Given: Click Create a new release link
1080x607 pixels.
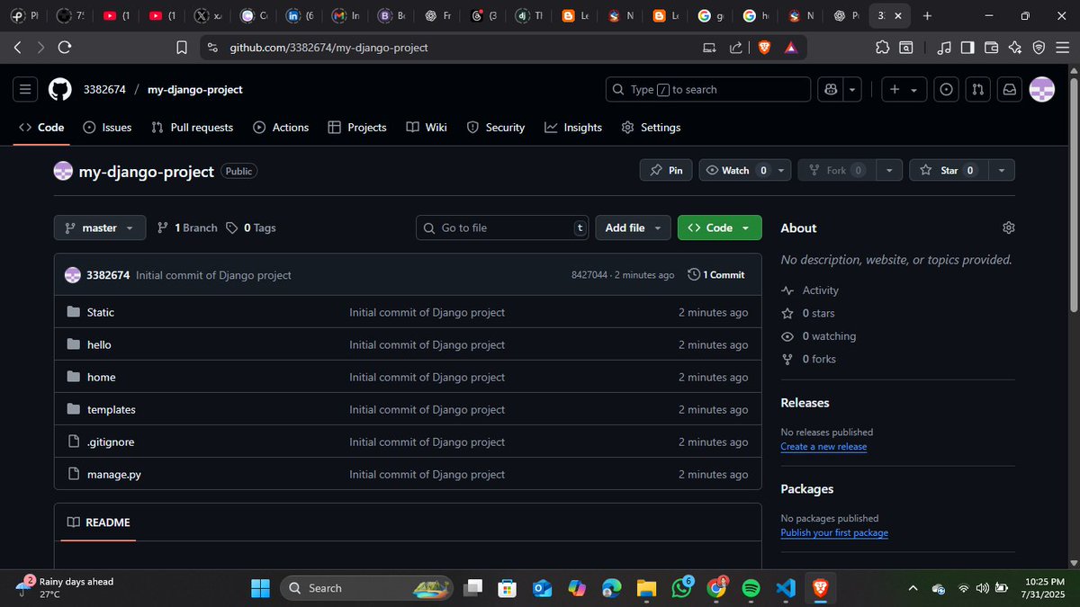Looking at the screenshot, I should click(823, 447).
